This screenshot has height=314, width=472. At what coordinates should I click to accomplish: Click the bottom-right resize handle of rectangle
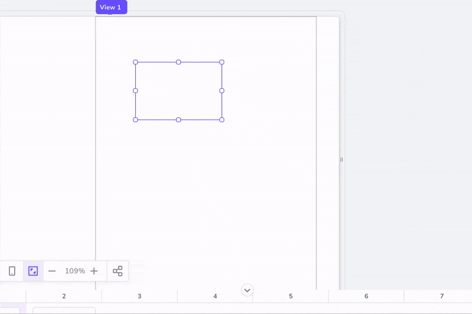coord(222,120)
